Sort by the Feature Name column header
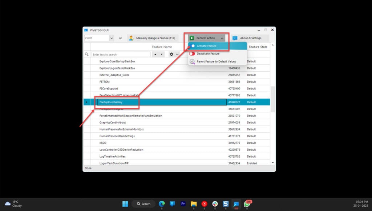 point(162,47)
